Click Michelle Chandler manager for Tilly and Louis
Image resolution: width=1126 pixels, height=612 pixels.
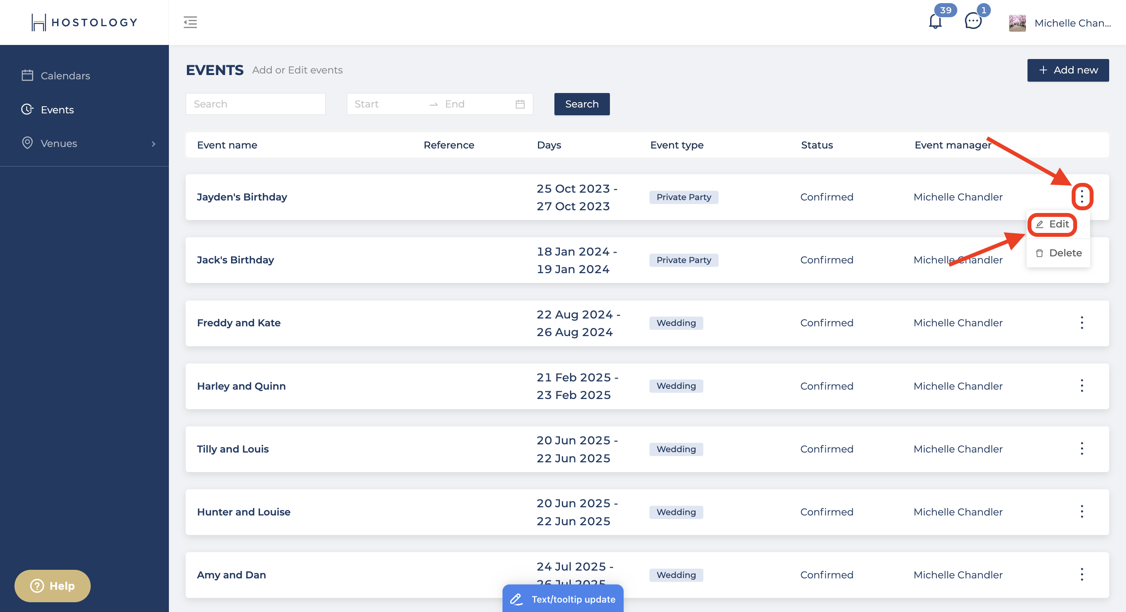coord(958,449)
